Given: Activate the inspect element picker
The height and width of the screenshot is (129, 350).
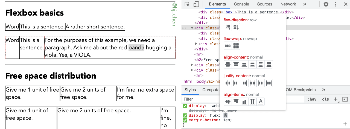Looking at the screenshot, I should [187, 4].
